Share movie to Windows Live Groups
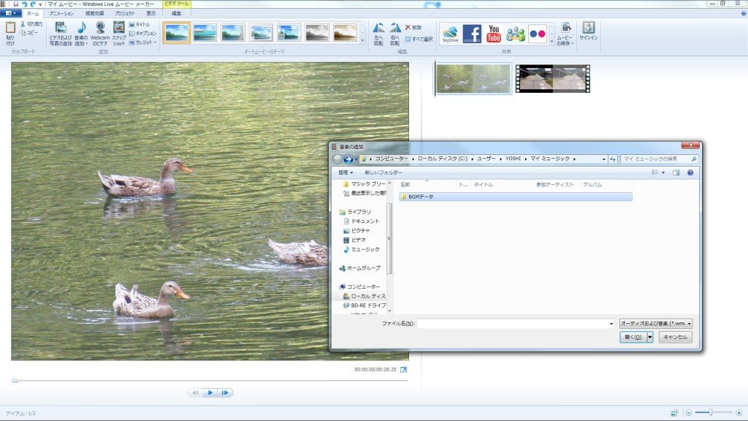The image size is (748, 421). [515, 34]
